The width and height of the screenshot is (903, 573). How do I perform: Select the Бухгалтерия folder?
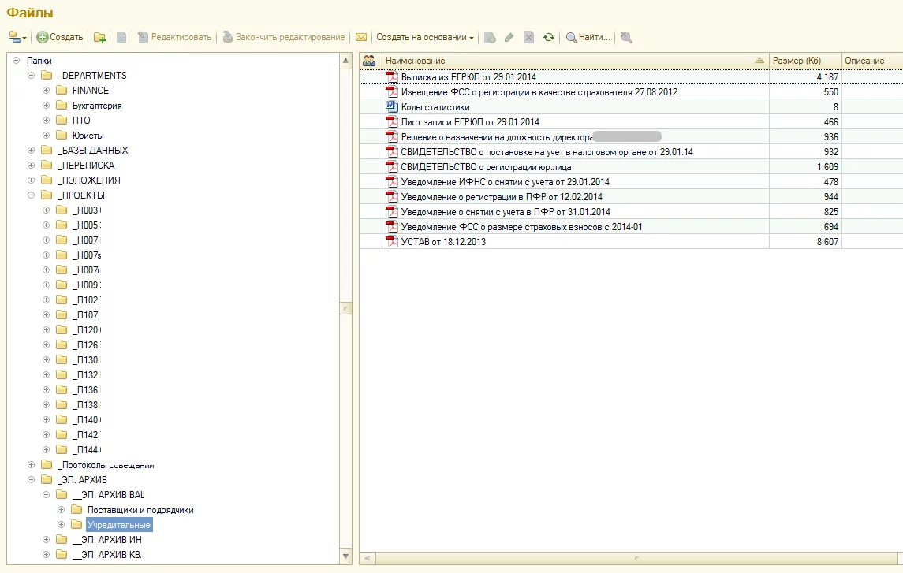point(96,106)
